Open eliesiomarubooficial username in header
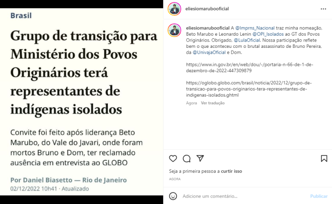The width and height of the screenshot is (332, 204). [x=207, y=9]
